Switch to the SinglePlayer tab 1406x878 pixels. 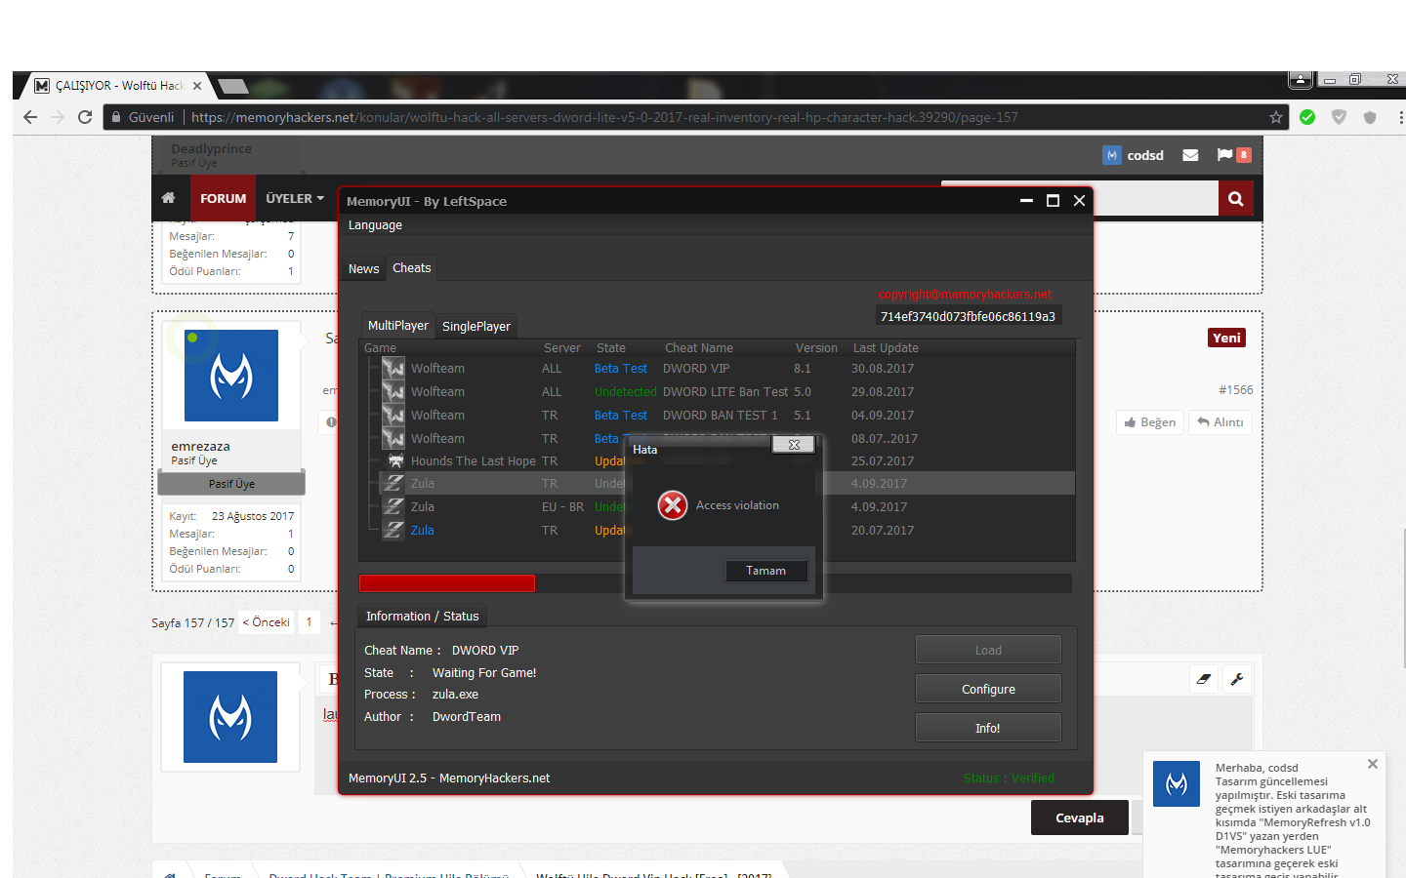tap(476, 327)
